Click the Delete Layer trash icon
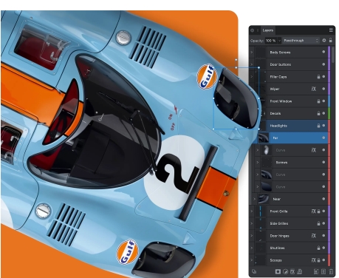The height and width of the screenshot is (278, 339). tap(331, 271)
